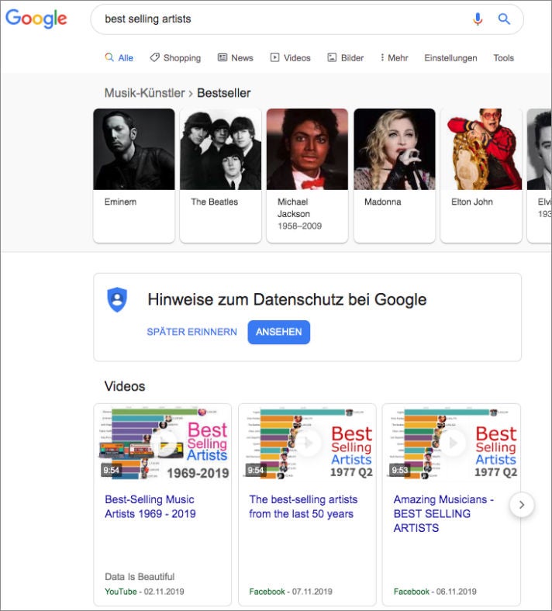Click the microphone voice search icon
The image size is (552, 611).
(x=478, y=19)
